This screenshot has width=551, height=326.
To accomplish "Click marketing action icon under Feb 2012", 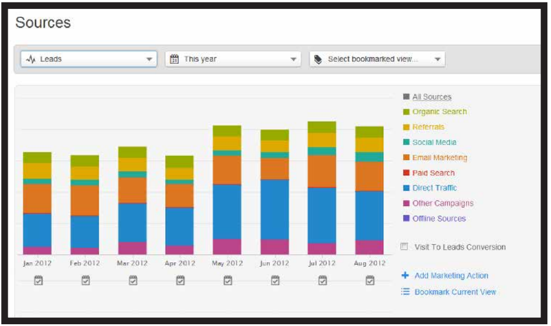I will [x=86, y=281].
